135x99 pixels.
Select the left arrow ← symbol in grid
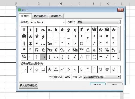31,57
